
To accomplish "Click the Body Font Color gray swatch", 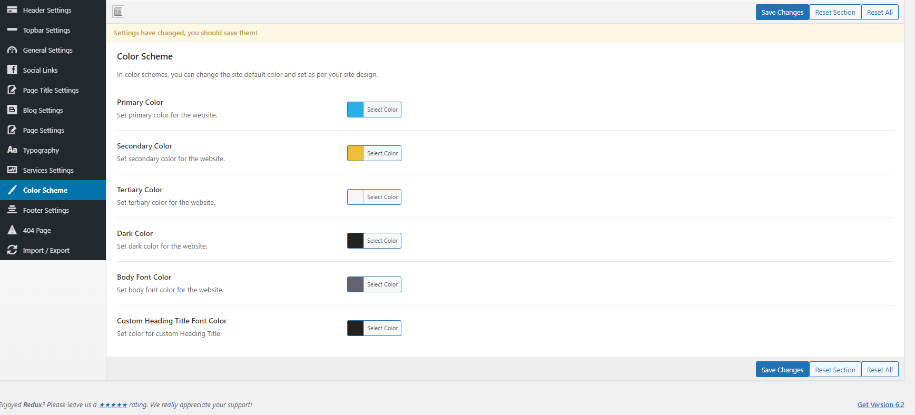I will point(356,284).
